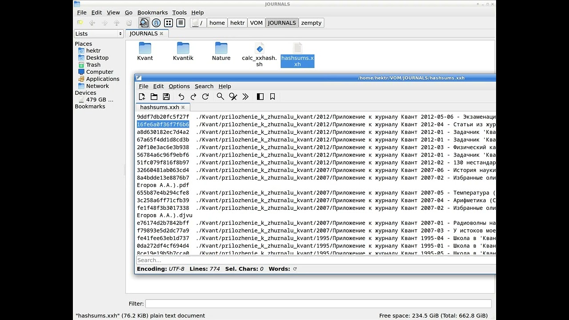Close the hashsums.xxh editor tab
This screenshot has width=569, height=320.
(x=183, y=107)
